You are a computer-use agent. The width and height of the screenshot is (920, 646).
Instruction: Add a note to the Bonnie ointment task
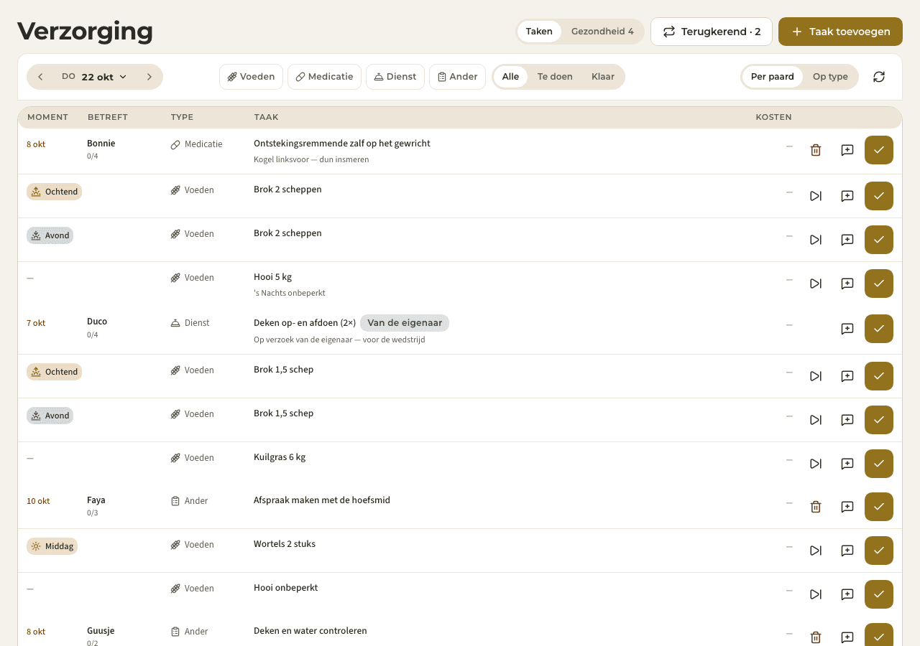847,150
